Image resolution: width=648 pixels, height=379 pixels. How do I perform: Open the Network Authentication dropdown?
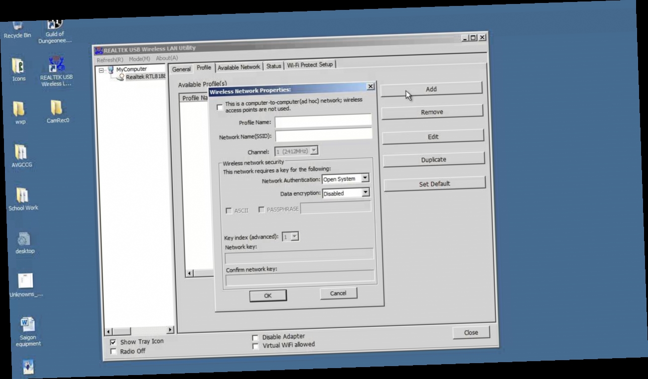click(365, 178)
